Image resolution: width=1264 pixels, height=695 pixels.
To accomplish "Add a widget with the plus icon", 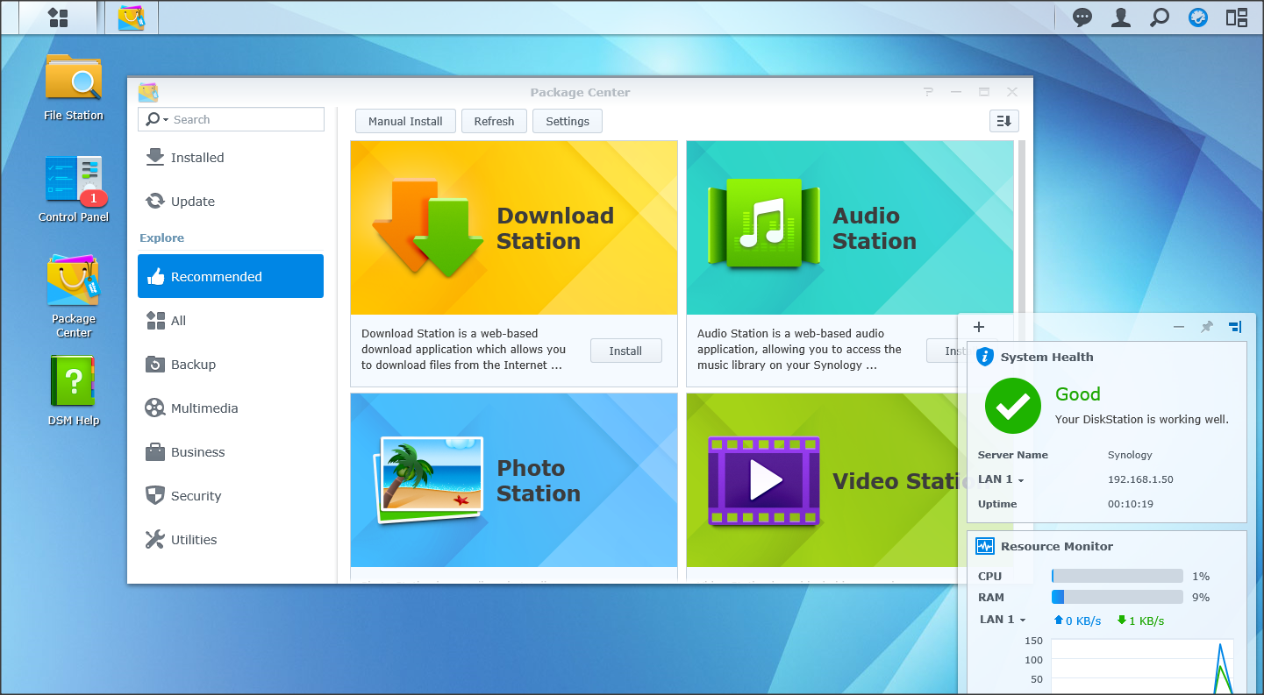I will pos(979,327).
